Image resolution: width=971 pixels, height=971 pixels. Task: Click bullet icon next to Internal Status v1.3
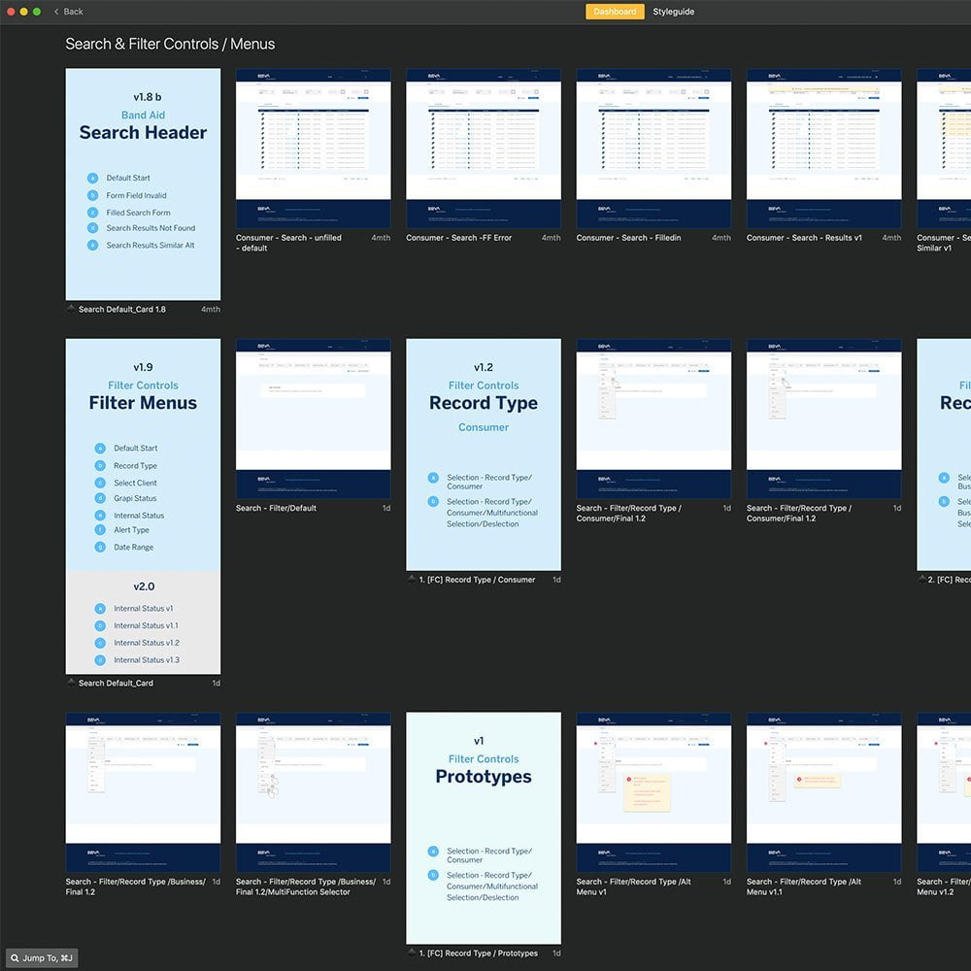tap(100, 660)
